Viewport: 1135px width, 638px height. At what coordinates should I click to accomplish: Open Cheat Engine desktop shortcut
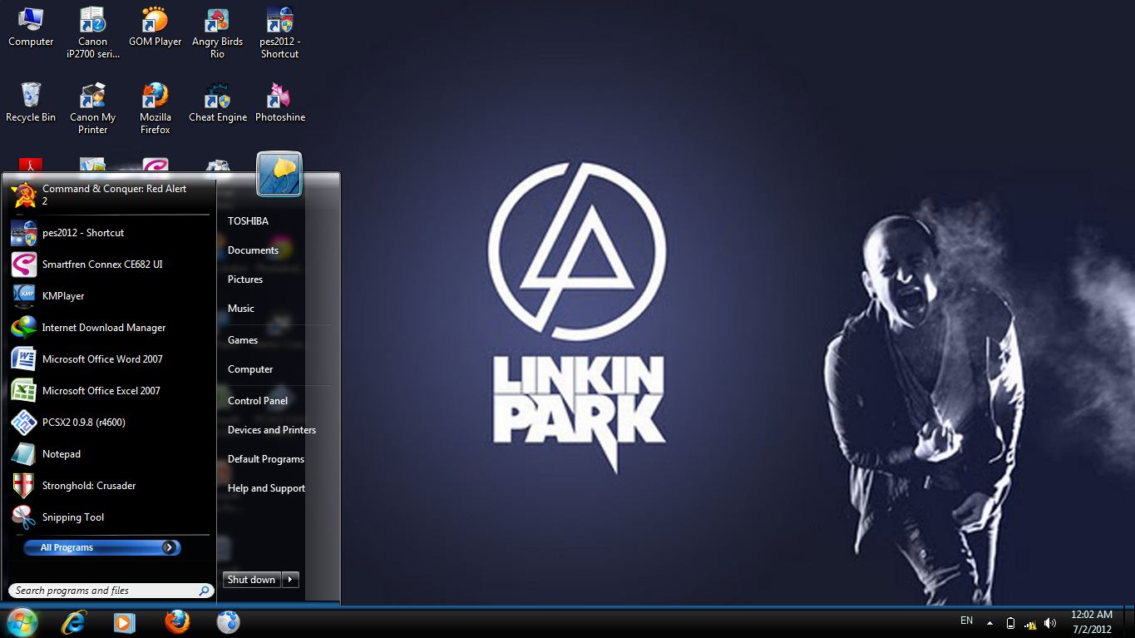tap(217, 102)
